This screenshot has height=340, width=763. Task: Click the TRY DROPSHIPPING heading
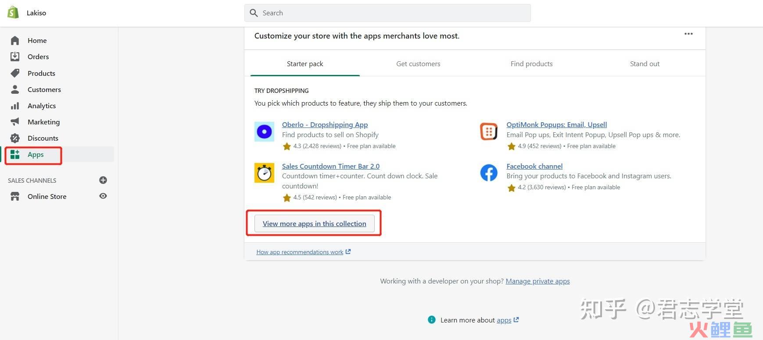pyautogui.click(x=281, y=91)
